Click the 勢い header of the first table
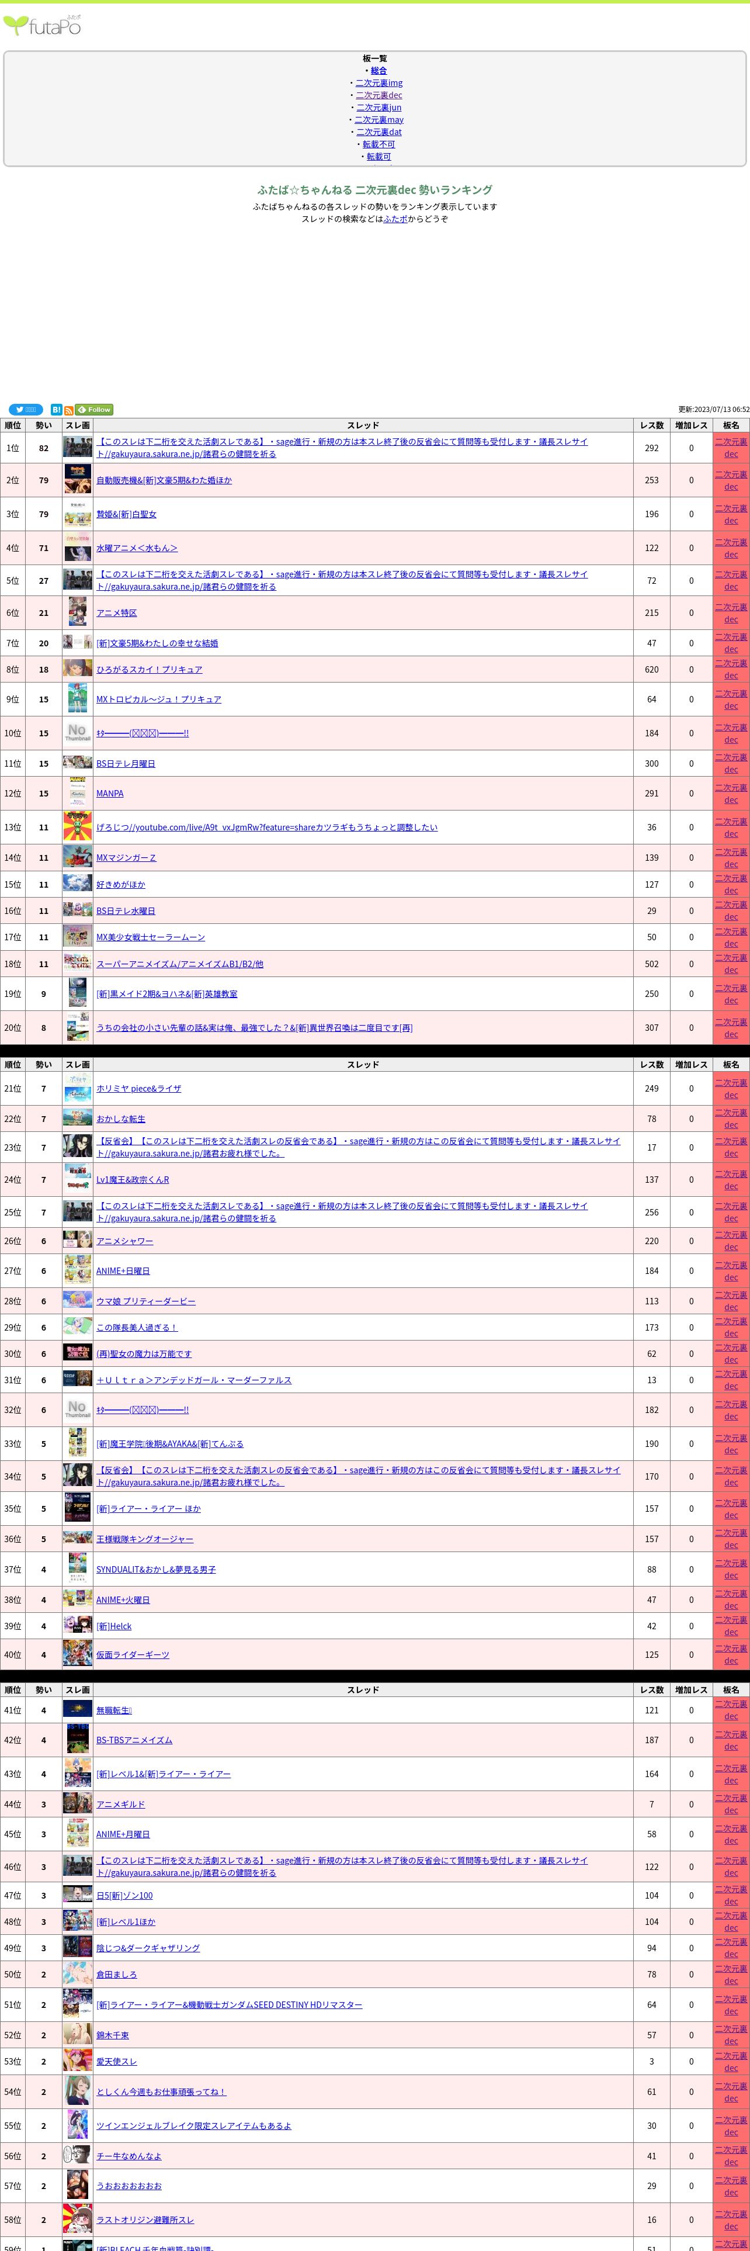 coord(44,425)
